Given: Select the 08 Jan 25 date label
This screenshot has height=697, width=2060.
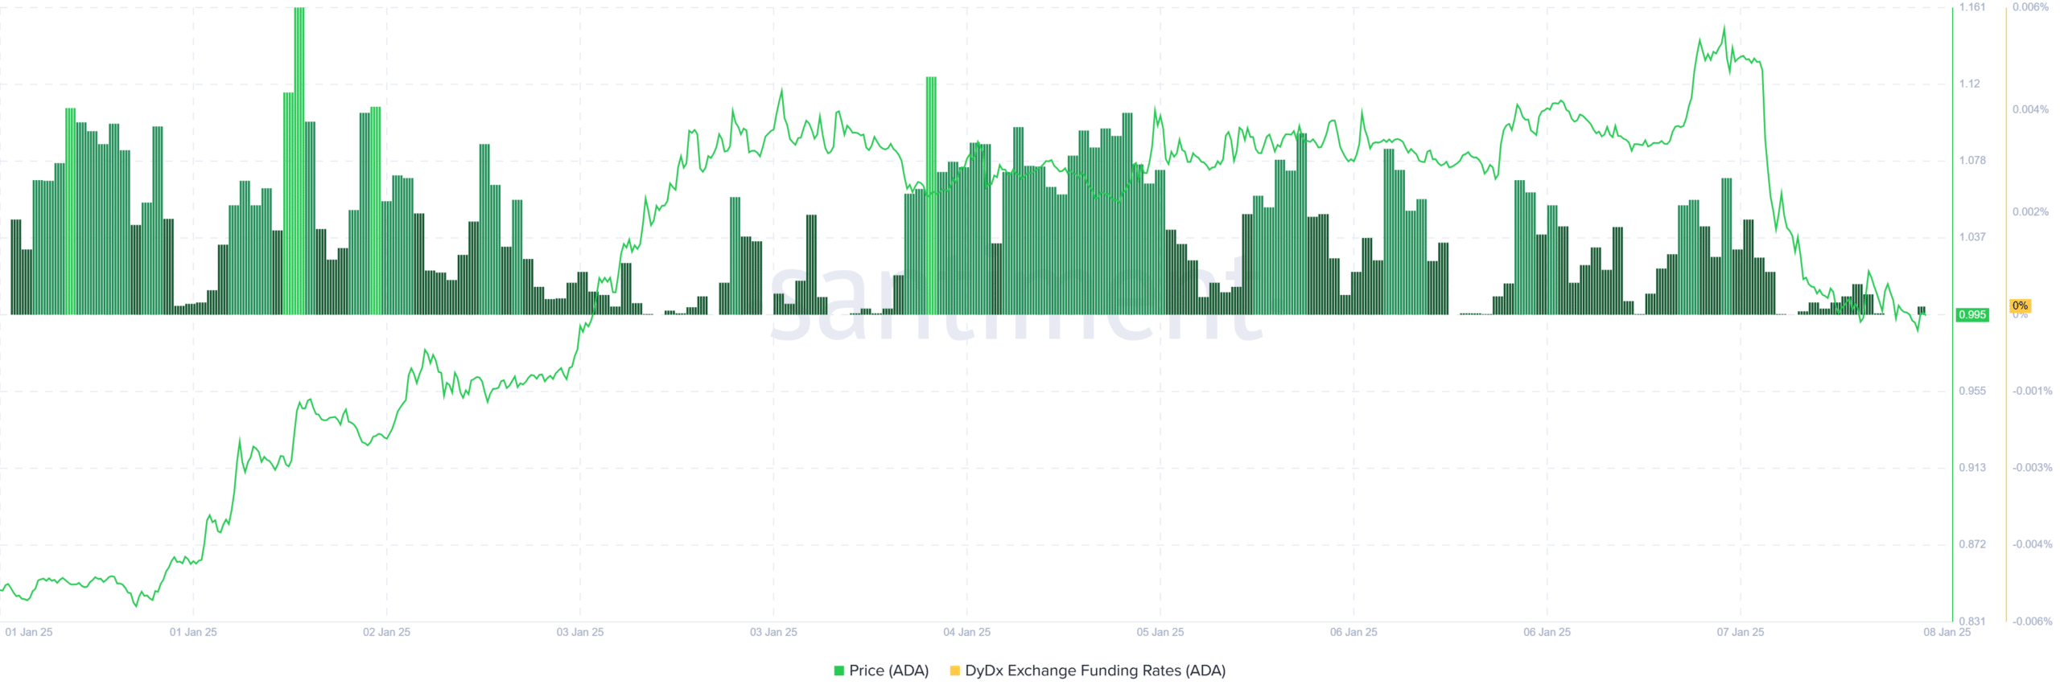Looking at the screenshot, I should 1947,632.
